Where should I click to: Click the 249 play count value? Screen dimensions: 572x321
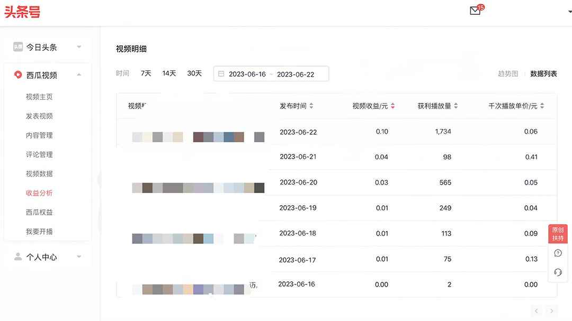[445, 208]
